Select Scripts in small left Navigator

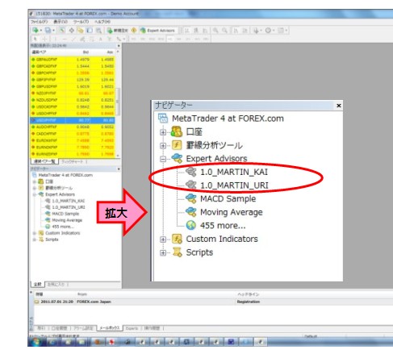click(52, 239)
